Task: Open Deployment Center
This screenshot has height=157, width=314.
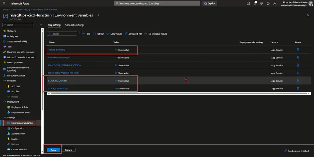Action: pos(20,113)
